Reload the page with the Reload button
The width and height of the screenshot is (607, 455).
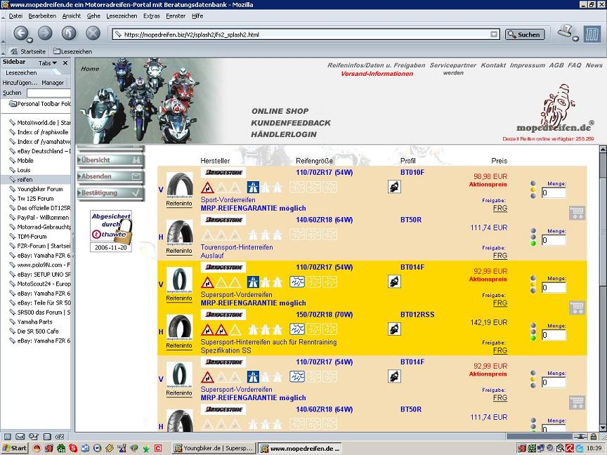click(x=69, y=33)
